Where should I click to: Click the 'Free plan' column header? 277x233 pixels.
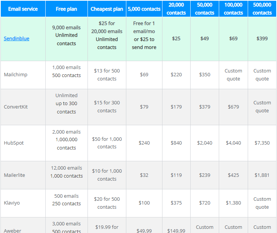pos(67,9)
